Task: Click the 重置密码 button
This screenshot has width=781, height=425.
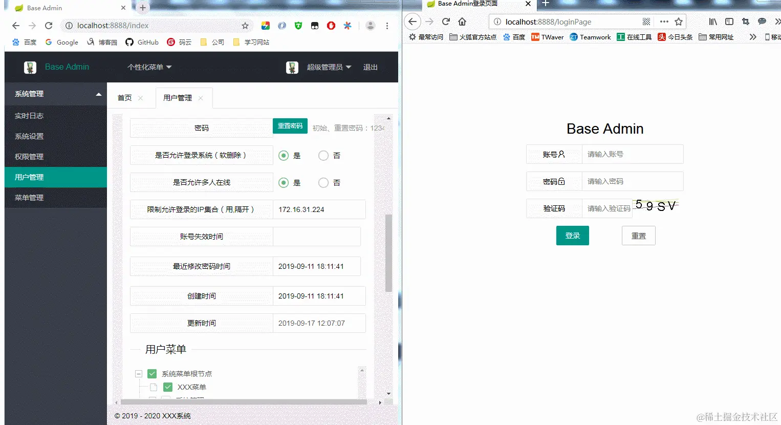Action: [290, 126]
